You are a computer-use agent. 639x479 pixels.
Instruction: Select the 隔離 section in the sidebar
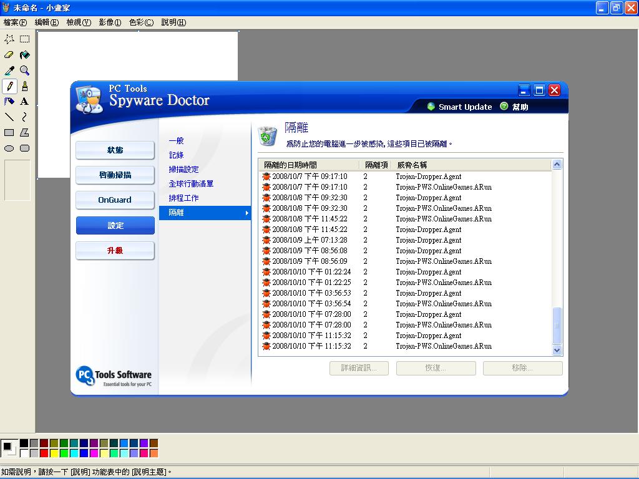tap(205, 213)
